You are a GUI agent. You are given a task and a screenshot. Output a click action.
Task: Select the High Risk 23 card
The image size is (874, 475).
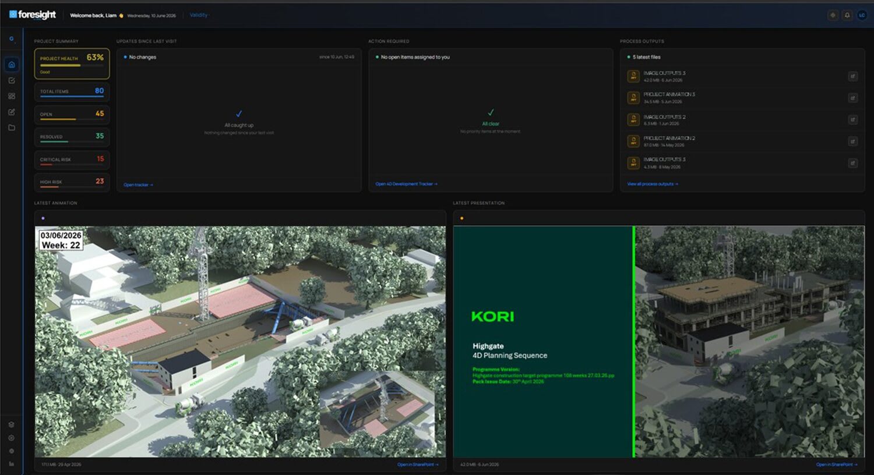(x=72, y=182)
